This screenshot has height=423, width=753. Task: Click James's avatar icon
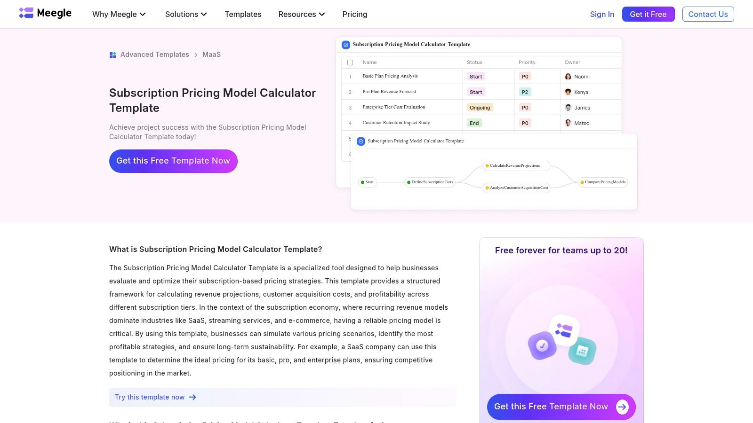click(568, 108)
